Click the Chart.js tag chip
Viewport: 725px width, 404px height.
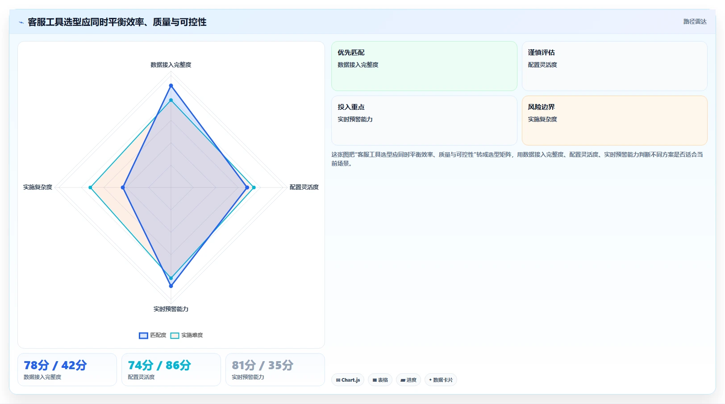[x=348, y=380]
